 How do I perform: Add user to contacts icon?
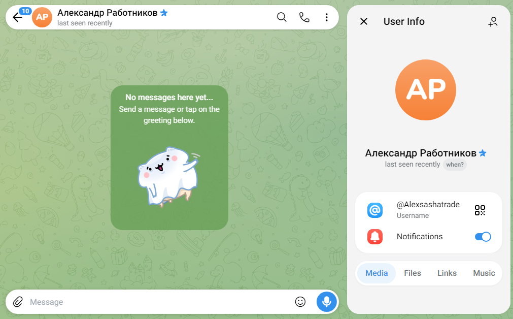[493, 22]
